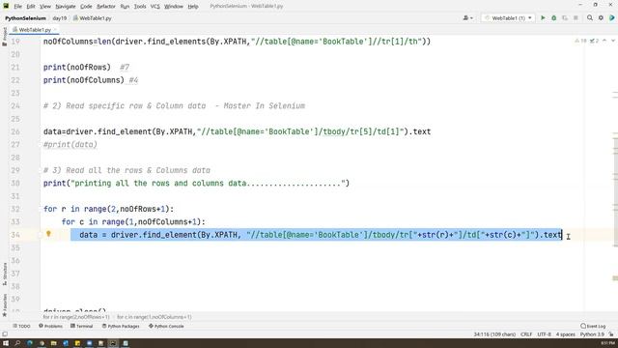Image resolution: width=618 pixels, height=348 pixels.
Task: Open Microsoft Edge from taskbar
Action: coord(30,343)
